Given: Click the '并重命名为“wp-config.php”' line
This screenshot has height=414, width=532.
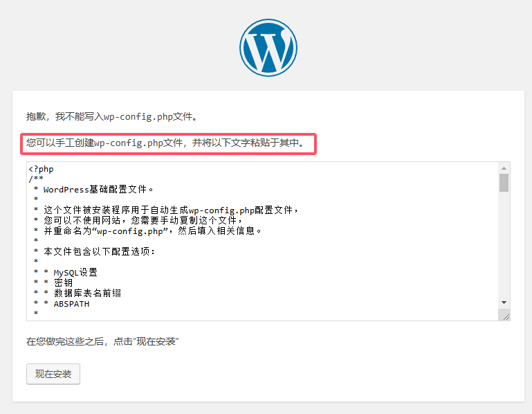Looking at the screenshot, I should [x=147, y=231].
